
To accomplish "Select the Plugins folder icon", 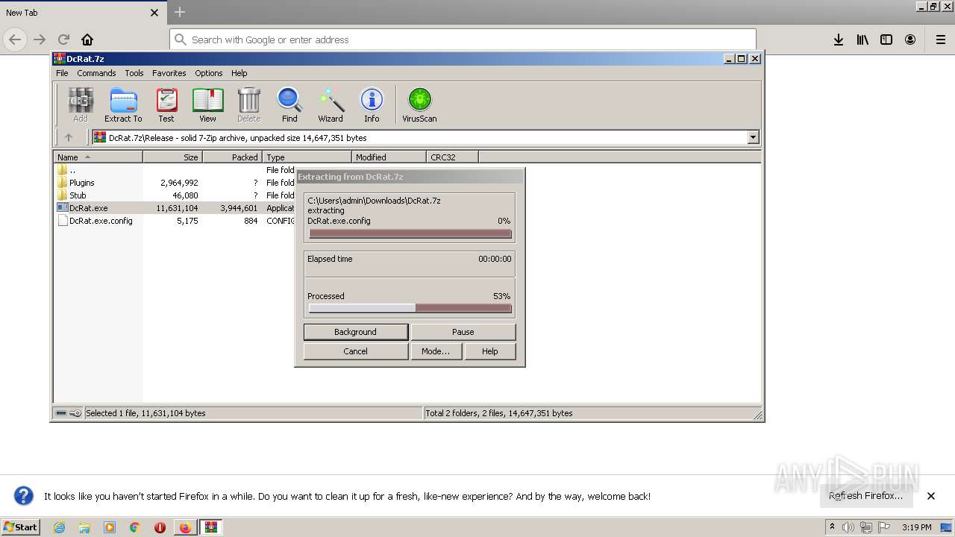I will tap(63, 182).
